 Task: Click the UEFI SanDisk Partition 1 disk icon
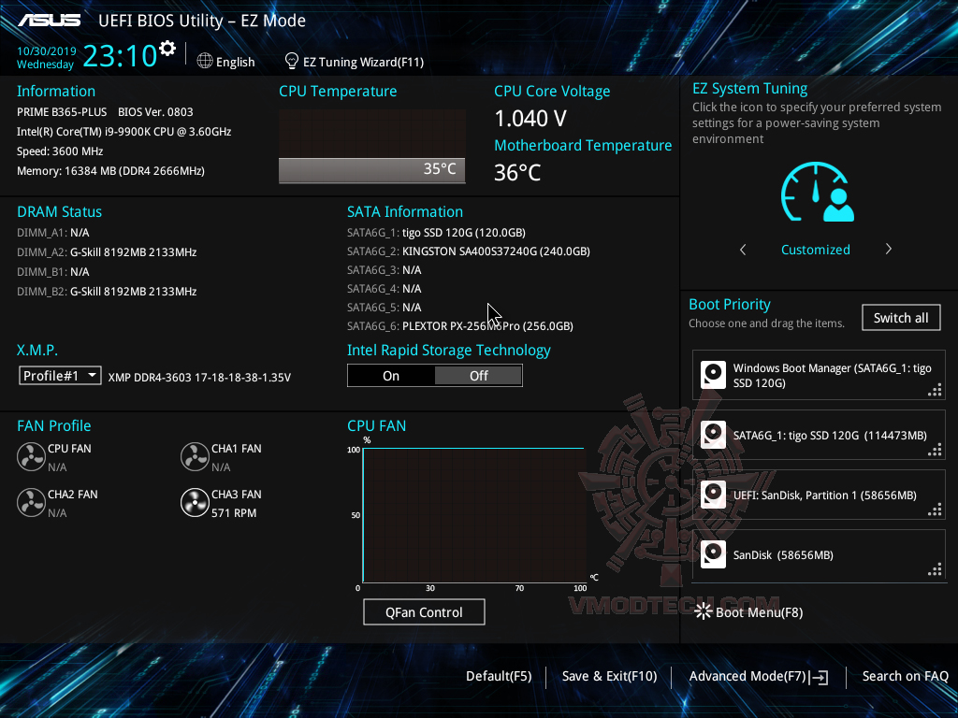[x=713, y=495]
